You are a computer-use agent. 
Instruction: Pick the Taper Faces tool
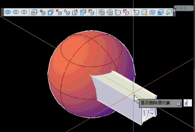coord(75,12)
